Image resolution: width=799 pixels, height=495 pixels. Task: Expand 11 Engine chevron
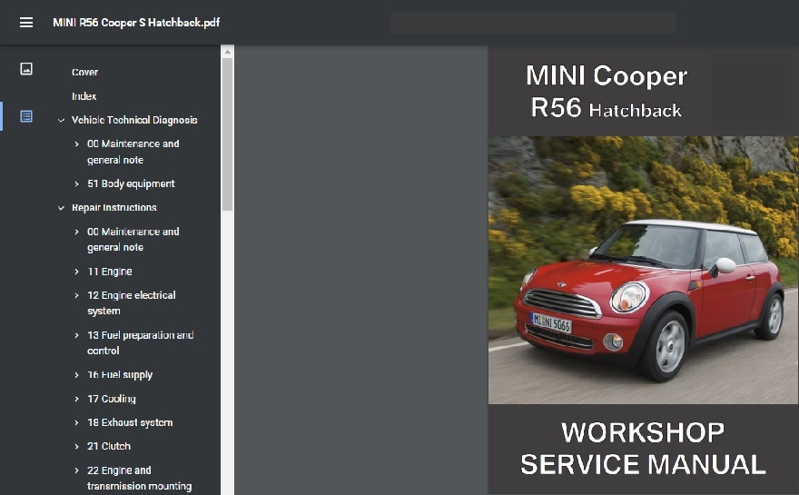pos(76,272)
